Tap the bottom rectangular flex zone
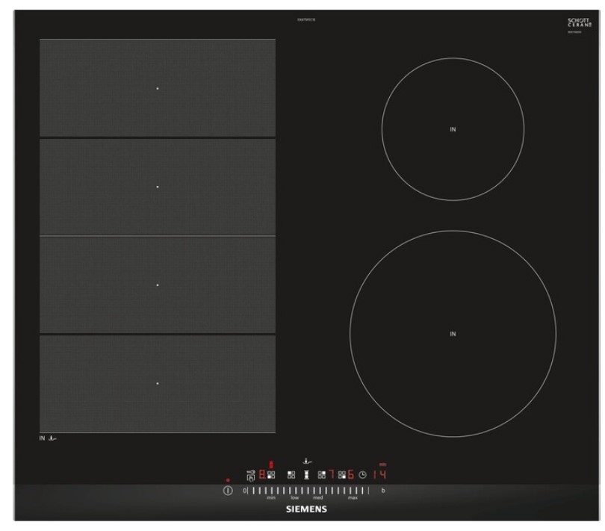The image size is (605, 531). (158, 383)
